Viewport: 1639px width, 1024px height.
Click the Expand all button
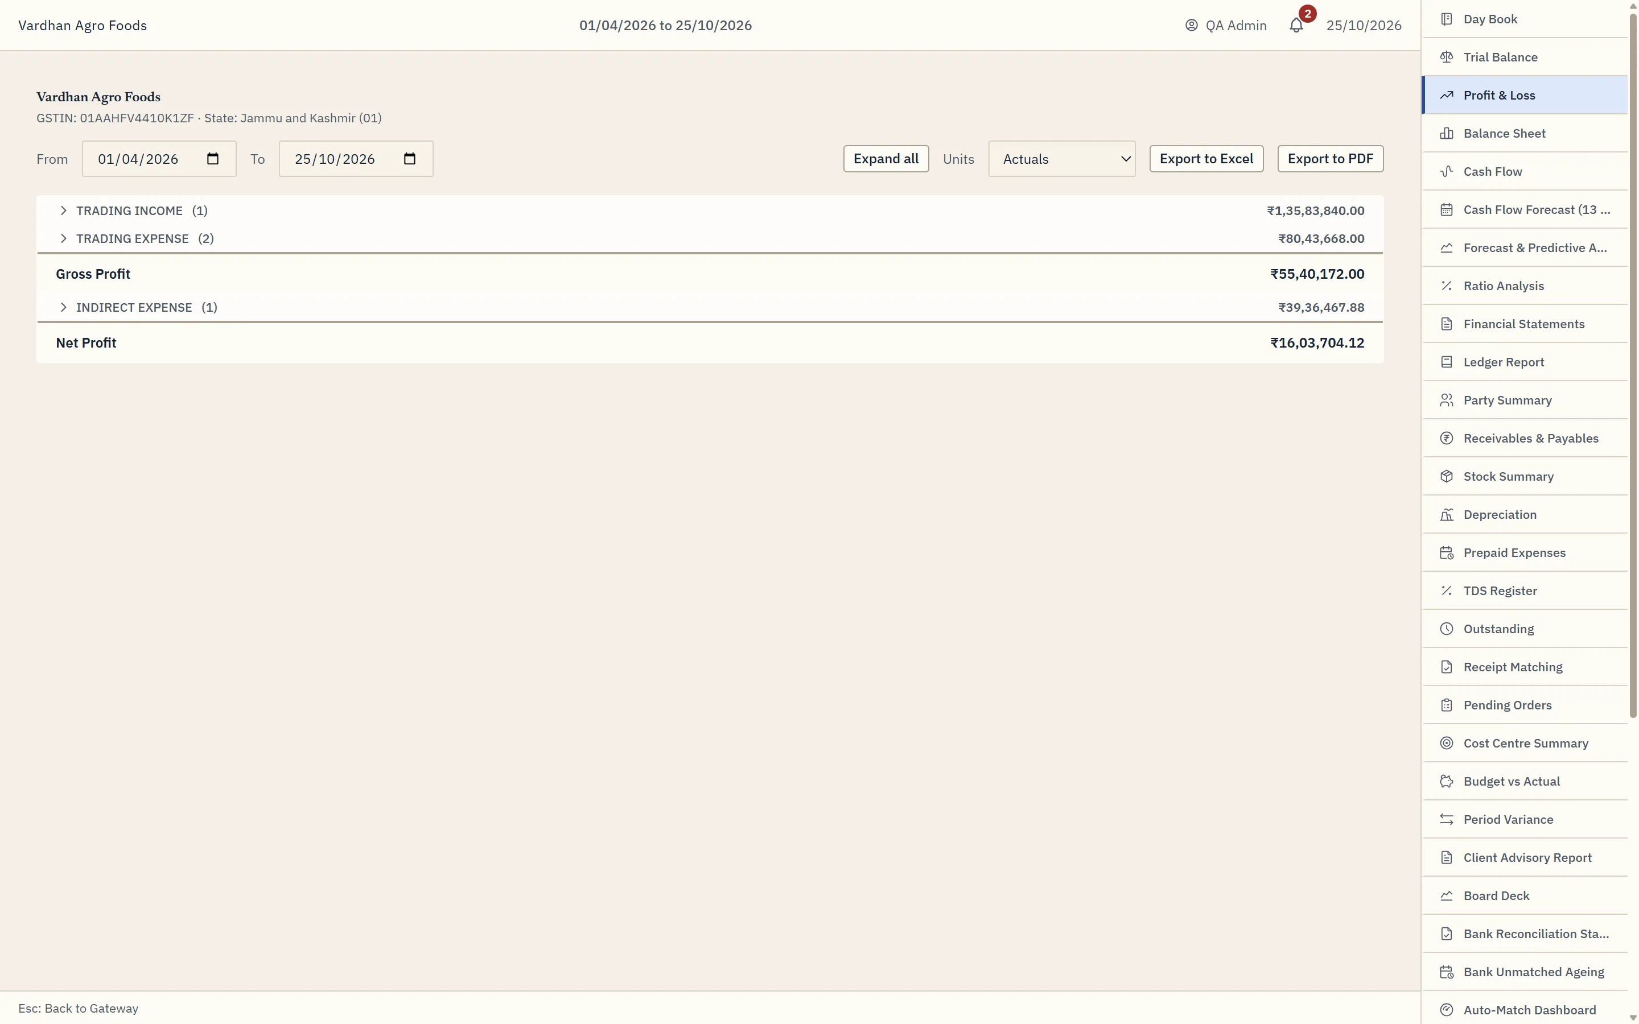[x=886, y=159]
